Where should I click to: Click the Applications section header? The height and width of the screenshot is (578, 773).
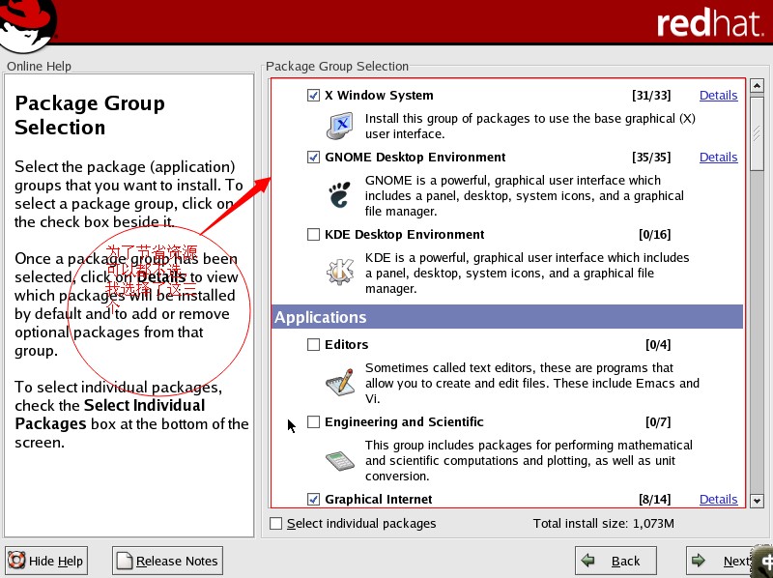click(507, 317)
